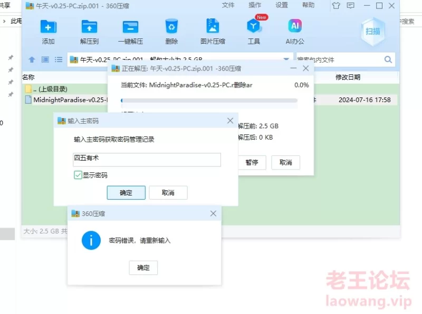
Task: Click 取消 in the extraction progress dialog
Action: coord(285,162)
